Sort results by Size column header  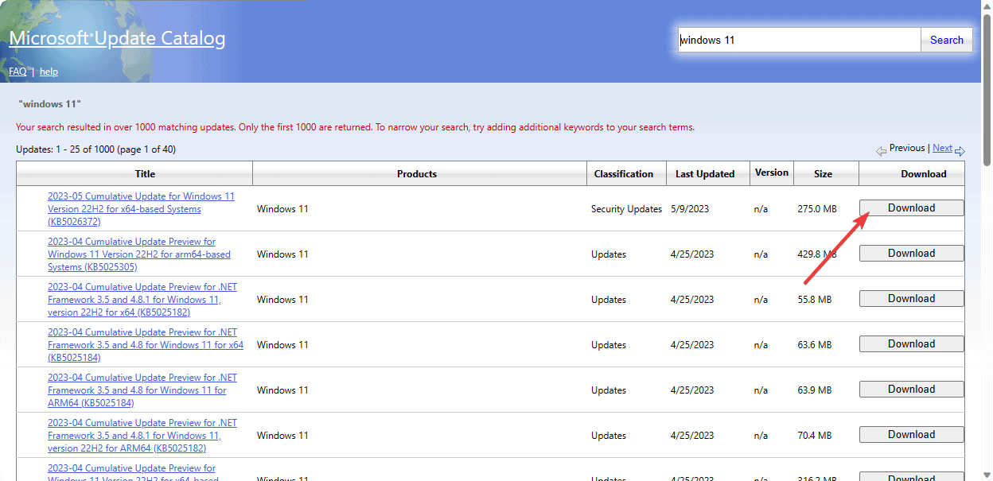click(823, 173)
